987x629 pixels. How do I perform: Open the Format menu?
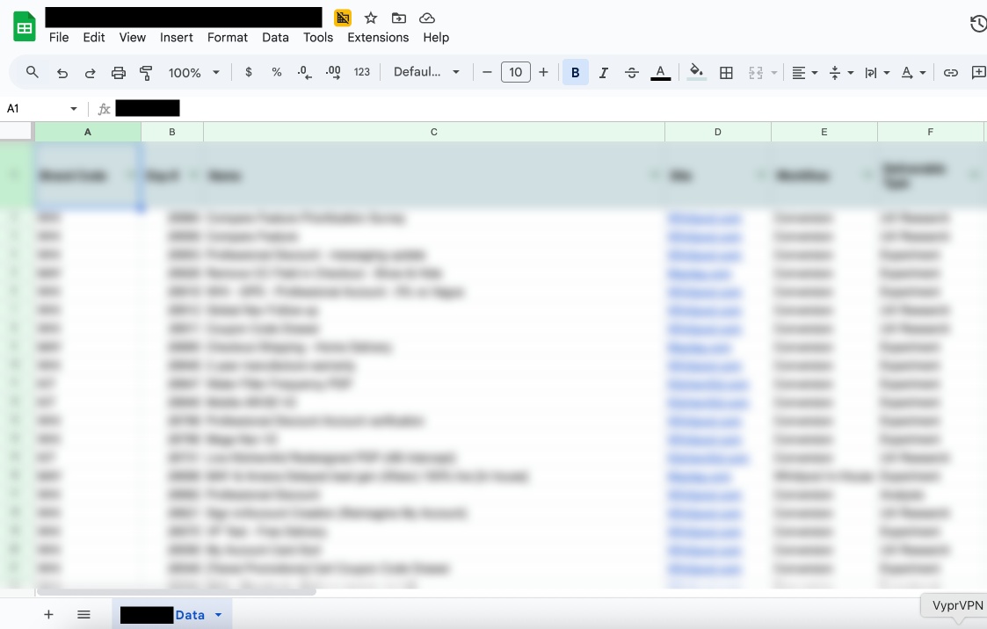pos(227,38)
